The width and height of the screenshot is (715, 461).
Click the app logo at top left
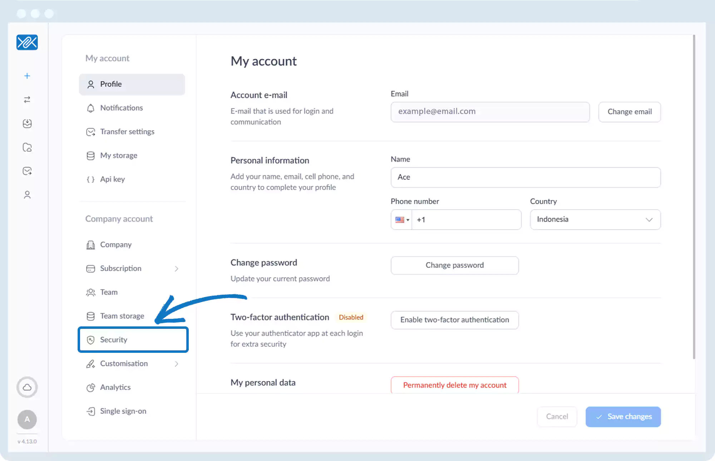coord(27,42)
